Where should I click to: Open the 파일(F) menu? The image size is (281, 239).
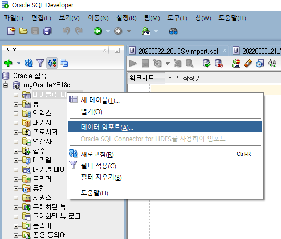point(14,18)
